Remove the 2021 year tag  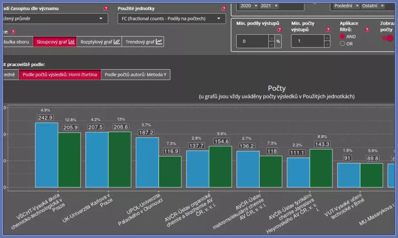pyautogui.click(x=276, y=6)
